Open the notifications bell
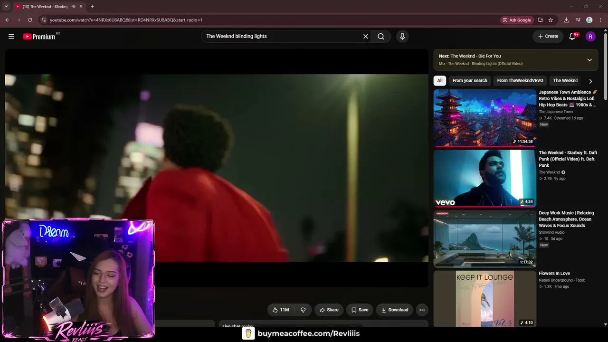This screenshot has width=608, height=342. [x=573, y=36]
